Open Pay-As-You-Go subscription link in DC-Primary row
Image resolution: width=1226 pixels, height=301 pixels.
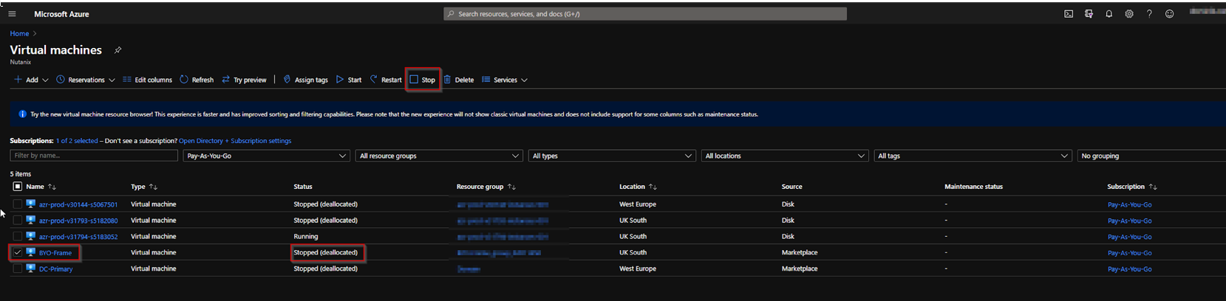pyautogui.click(x=1129, y=269)
